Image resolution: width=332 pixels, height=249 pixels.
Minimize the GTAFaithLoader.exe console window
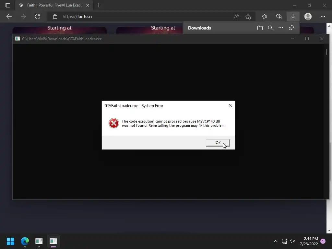tap(292, 39)
